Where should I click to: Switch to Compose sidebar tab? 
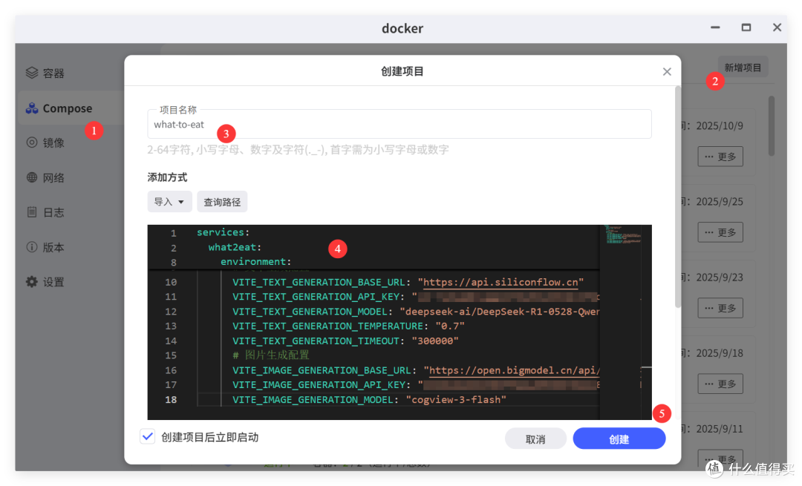click(71, 108)
